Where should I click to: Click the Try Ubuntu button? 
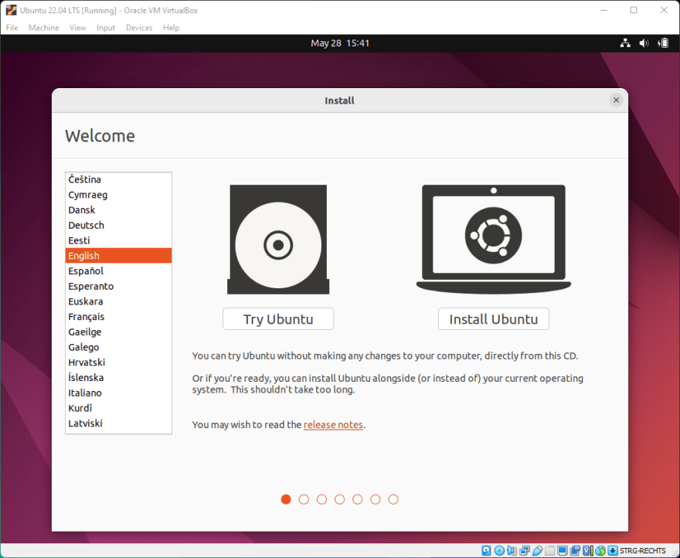[x=278, y=319]
